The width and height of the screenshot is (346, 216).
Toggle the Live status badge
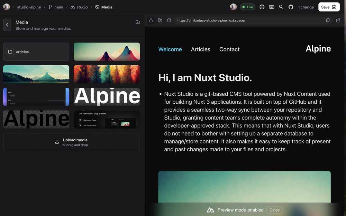click(247, 7)
